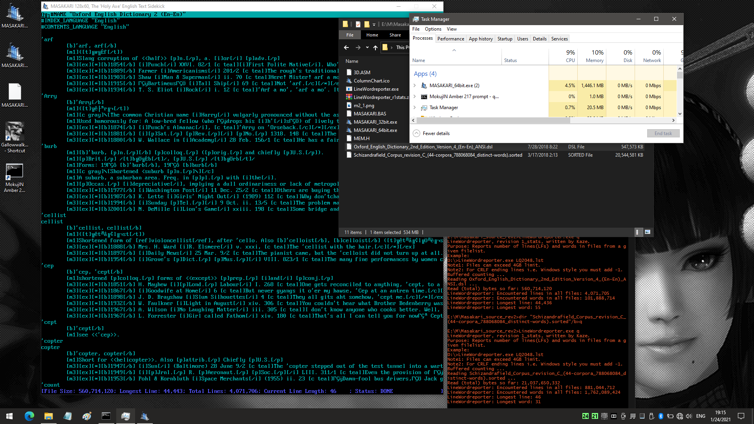
Task: Collapse Task Manager with Fewer details
Action: [x=431, y=133]
